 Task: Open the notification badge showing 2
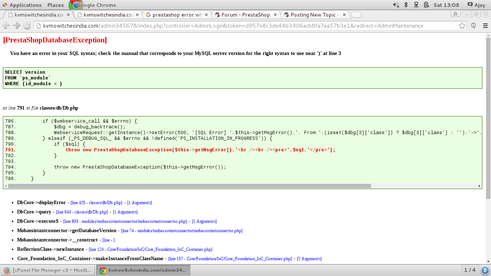(485, 270)
